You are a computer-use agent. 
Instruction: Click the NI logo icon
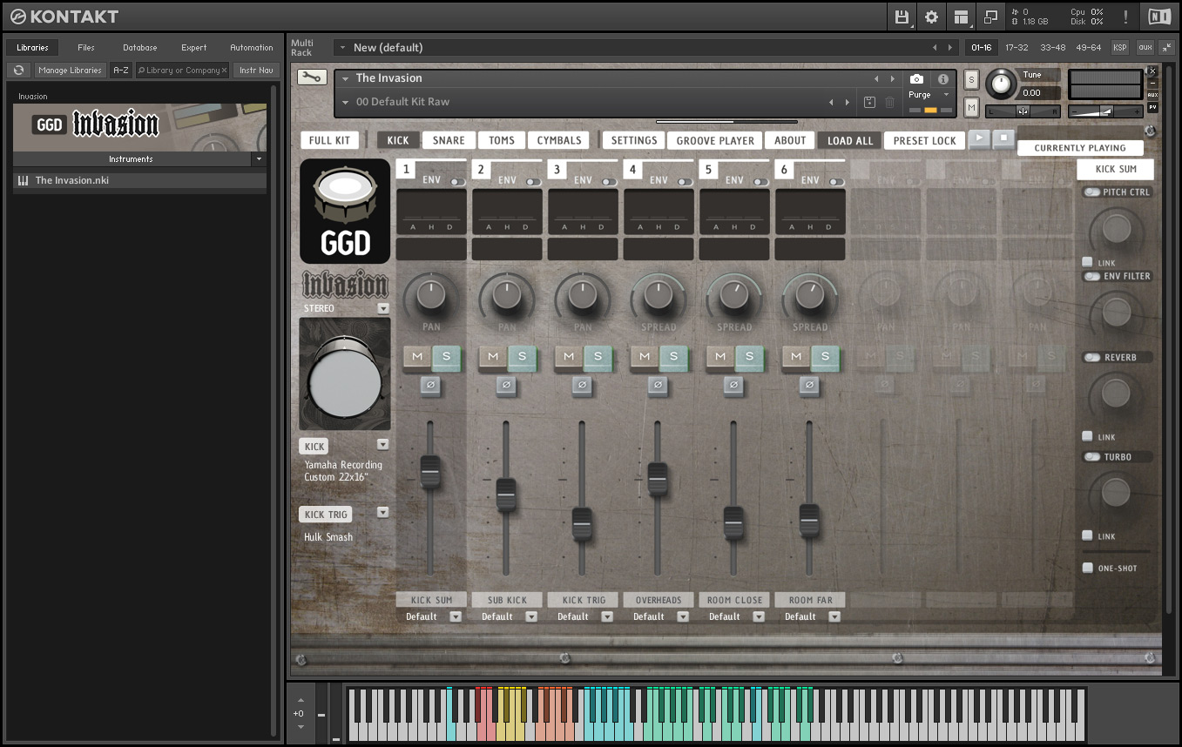tap(1159, 17)
